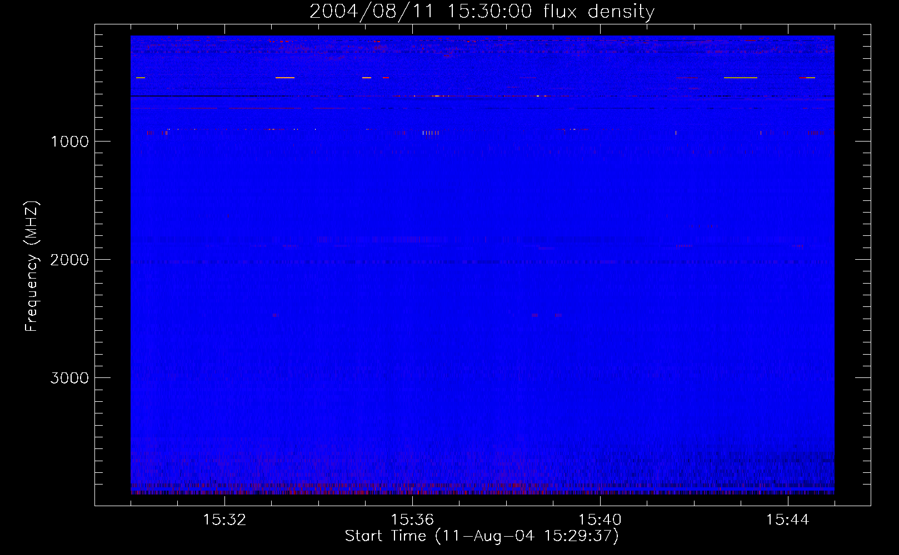
Task: Click the 3000 frequency tick label
Action: pos(69,378)
